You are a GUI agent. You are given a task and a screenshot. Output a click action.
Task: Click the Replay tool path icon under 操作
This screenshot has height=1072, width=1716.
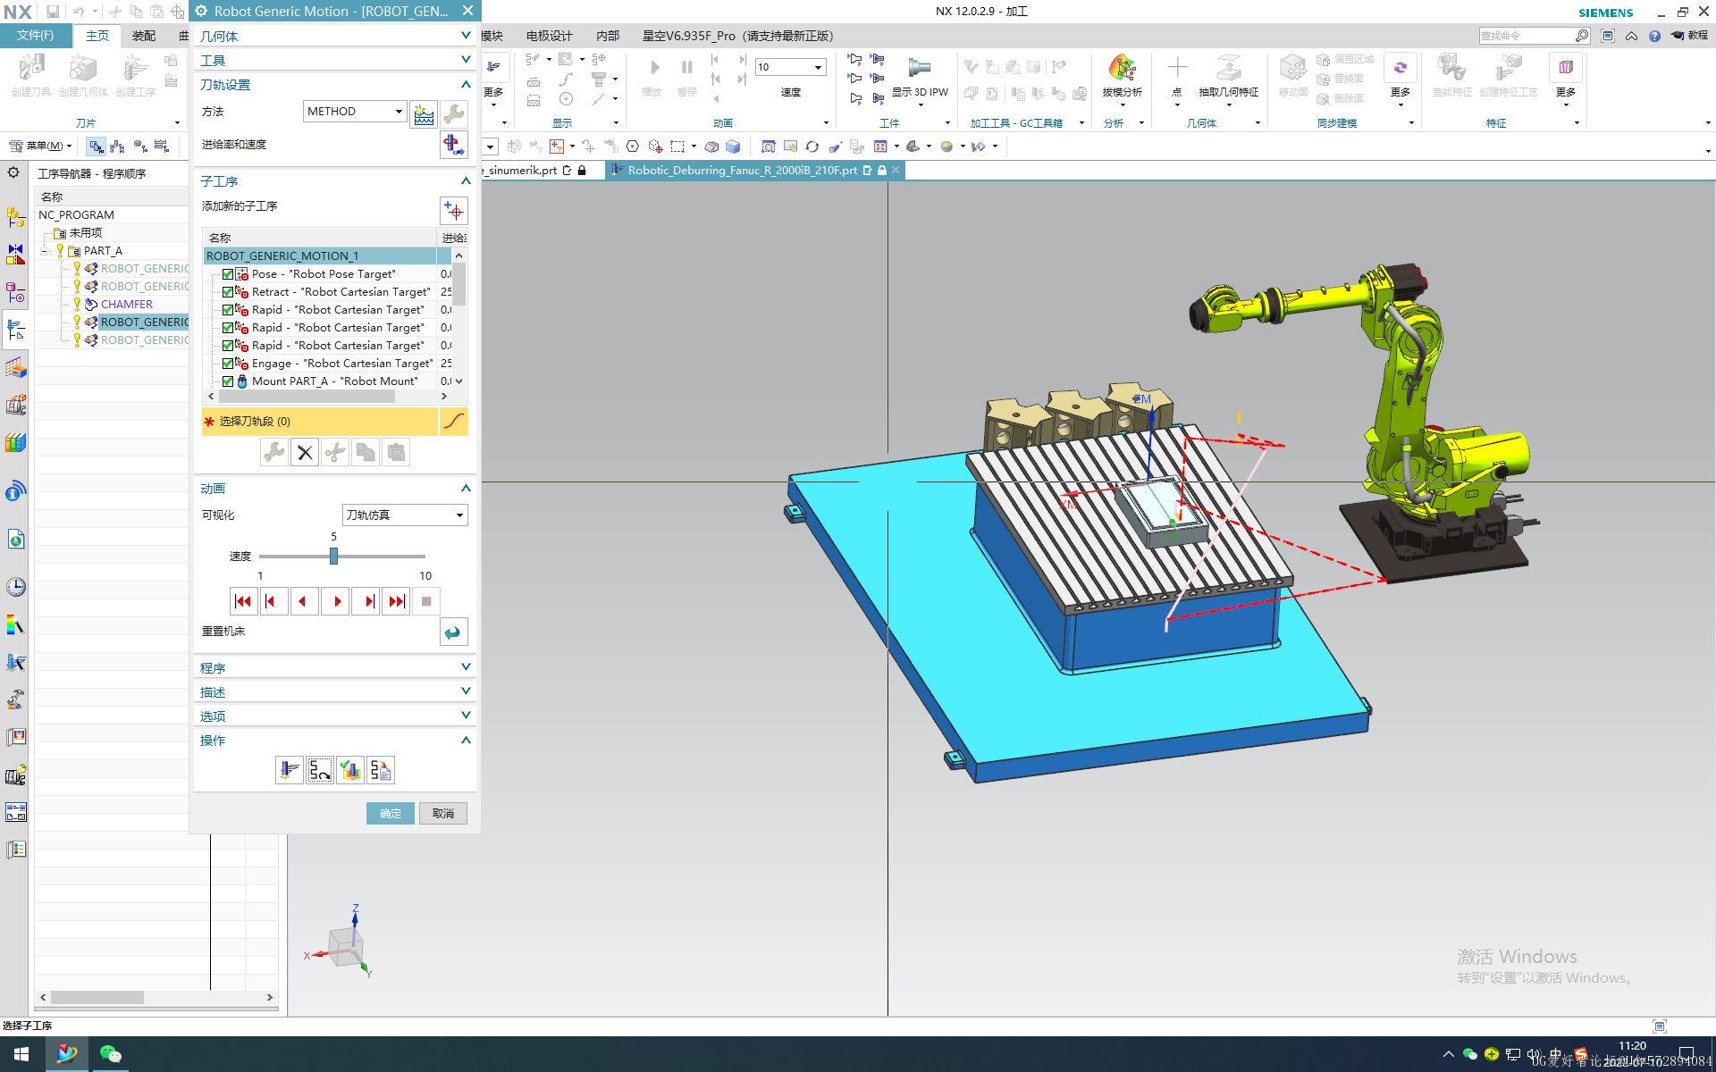[320, 770]
